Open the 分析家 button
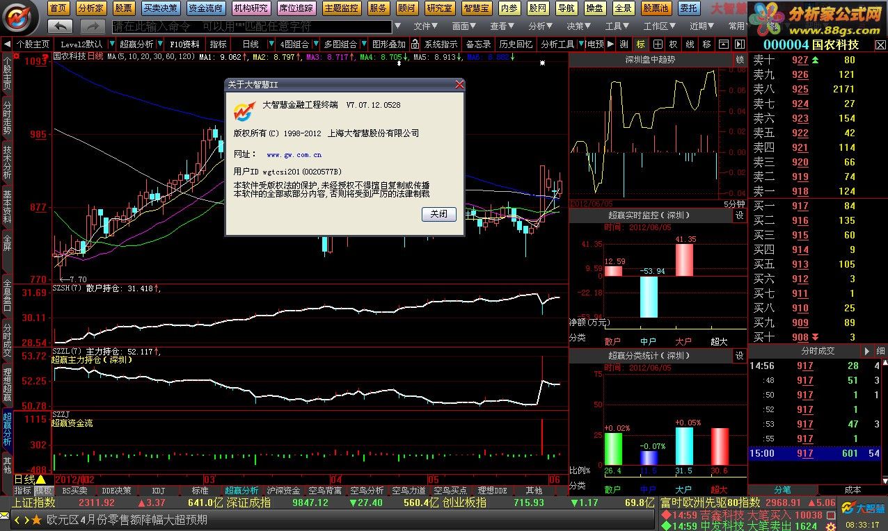 (91, 8)
